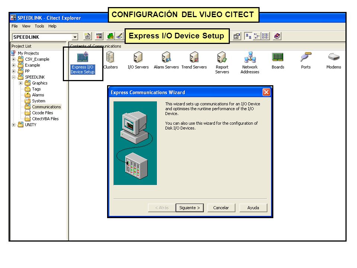This screenshot has height=268, width=357.
Task: Select My Projects in the tree
Action: pyautogui.click(x=28, y=53)
